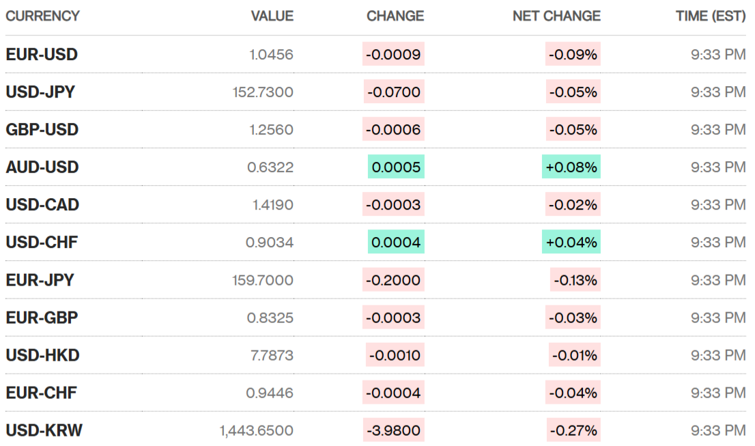Sort by NET CHANGE column header
Viewport: 755px width, 446px height.
556,16
